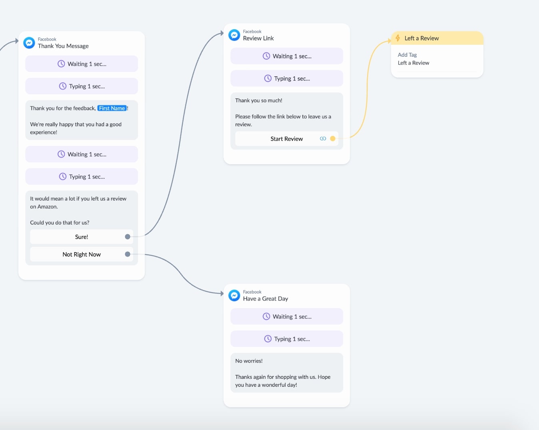This screenshot has width=539, height=430.
Task: Edit 'It would mean a lot' message text
Action: pyautogui.click(x=82, y=210)
